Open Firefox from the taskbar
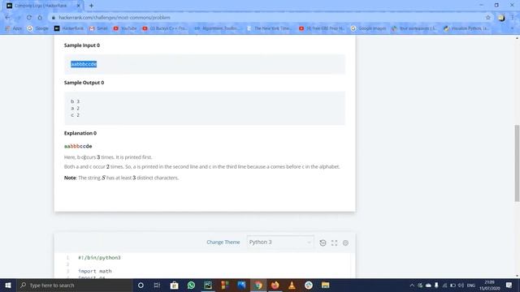This screenshot has height=292, width=520. pos(275,285)
